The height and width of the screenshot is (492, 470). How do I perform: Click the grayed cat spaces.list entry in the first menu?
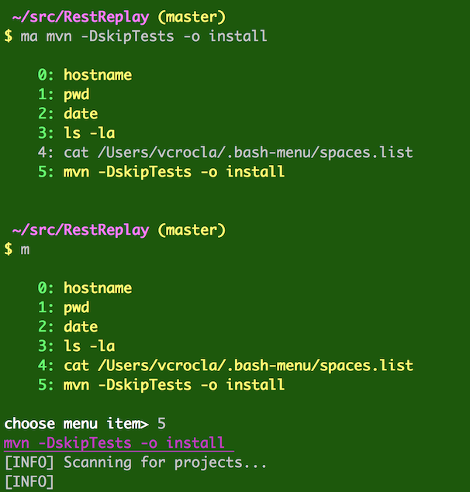tap(225, 153)
